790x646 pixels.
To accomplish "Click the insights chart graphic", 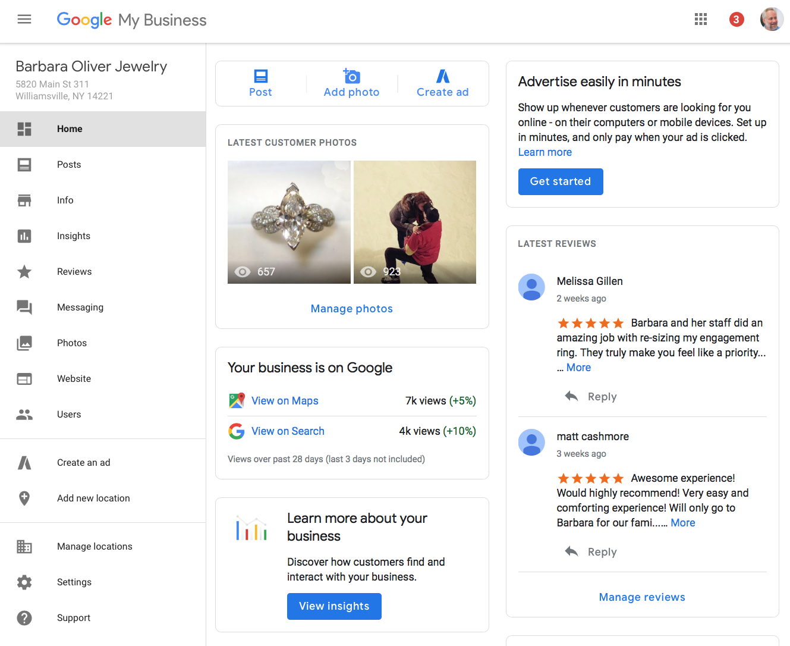I will (x=251, y=528).
